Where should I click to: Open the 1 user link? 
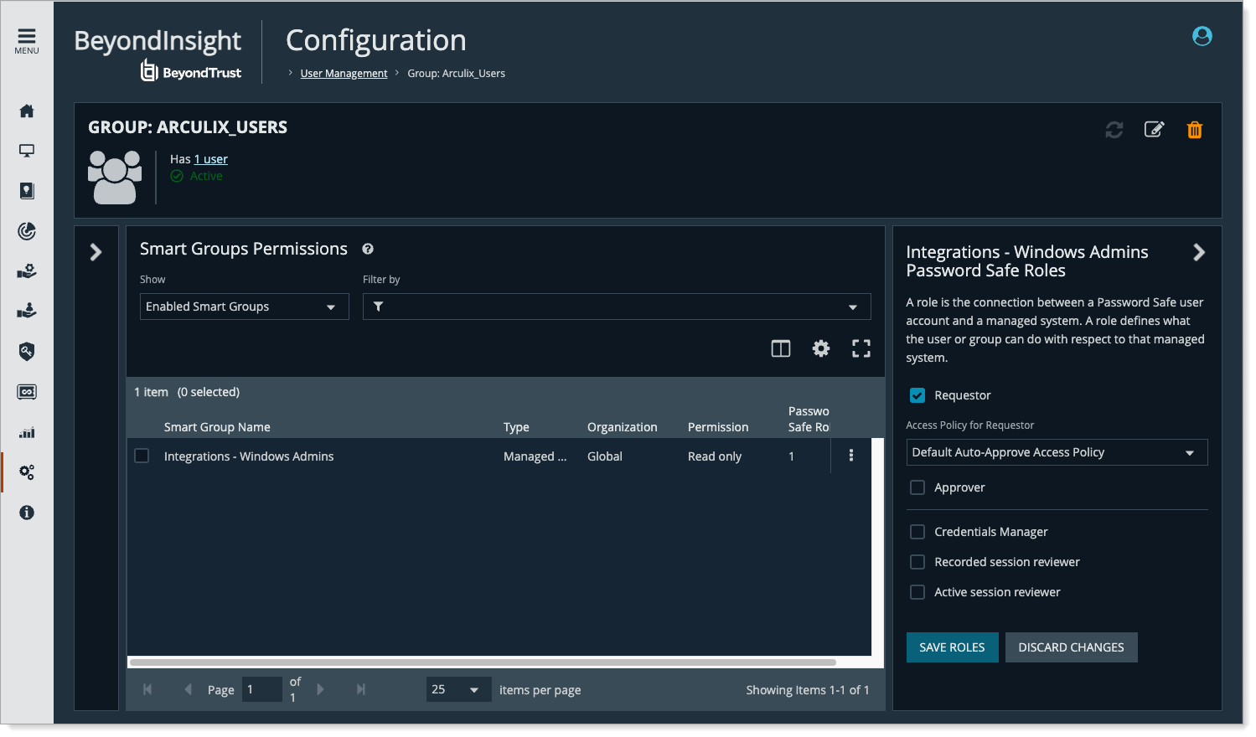click(x=210, y=159)
